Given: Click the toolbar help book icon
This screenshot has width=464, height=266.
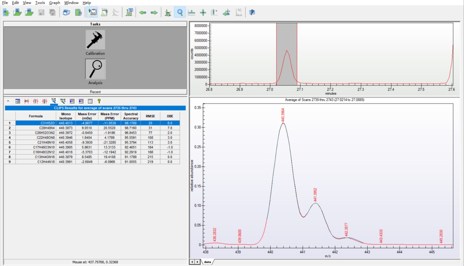Looking at the screenshot, I should 252,12.
